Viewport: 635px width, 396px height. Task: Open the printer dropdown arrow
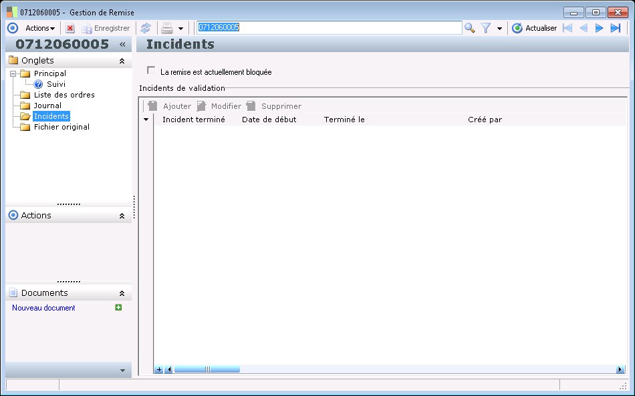coord(180,28)
